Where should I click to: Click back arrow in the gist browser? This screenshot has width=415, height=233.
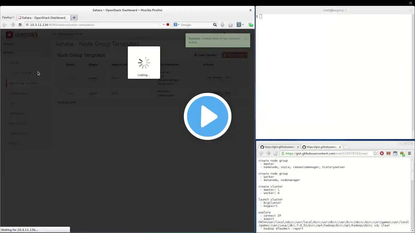[261, 153]
